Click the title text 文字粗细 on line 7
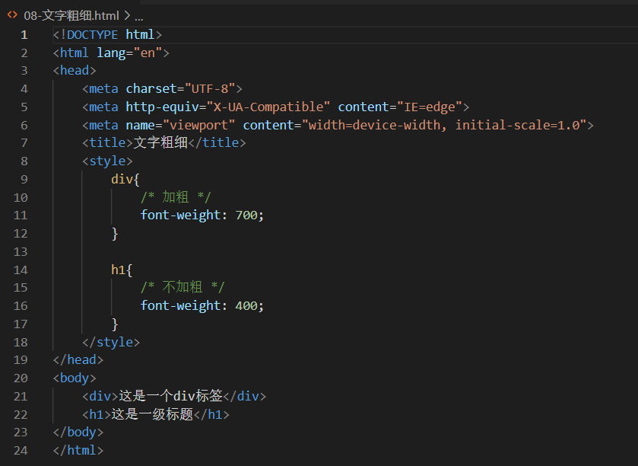Screen dimensions: 638x466 click(160, 142)
